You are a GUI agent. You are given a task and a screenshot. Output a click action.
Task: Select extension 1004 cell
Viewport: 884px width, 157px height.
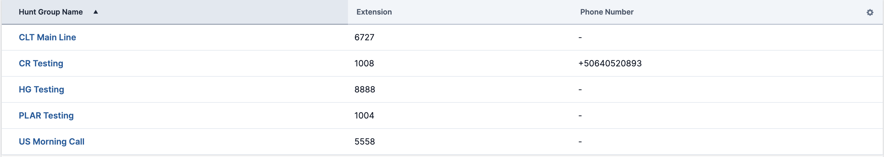[x=364, y=115]
